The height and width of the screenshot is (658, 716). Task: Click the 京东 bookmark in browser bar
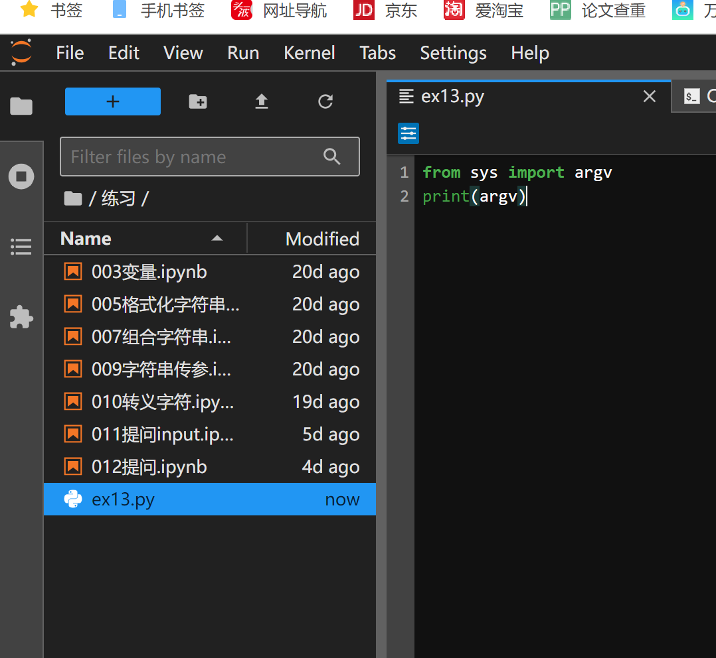386,11
